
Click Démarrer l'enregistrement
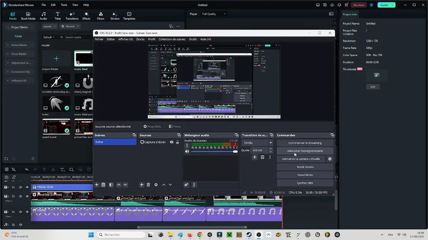click(x=305, y=151)
